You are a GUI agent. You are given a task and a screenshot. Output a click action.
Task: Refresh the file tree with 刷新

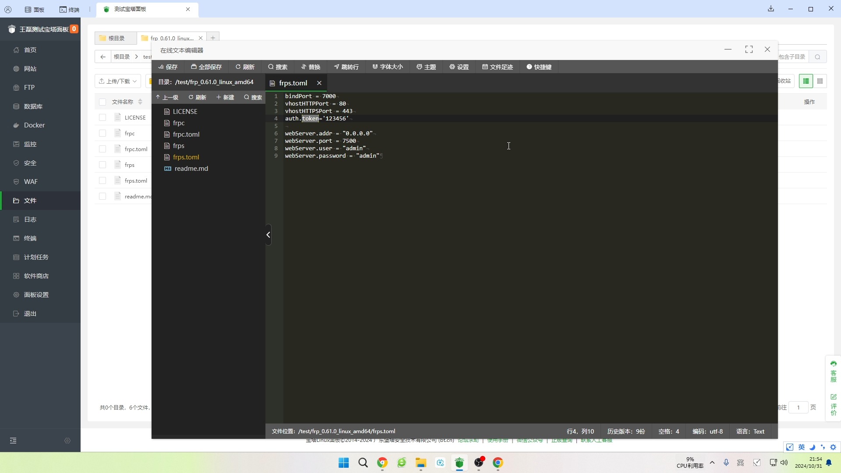(x=197, y=97)
